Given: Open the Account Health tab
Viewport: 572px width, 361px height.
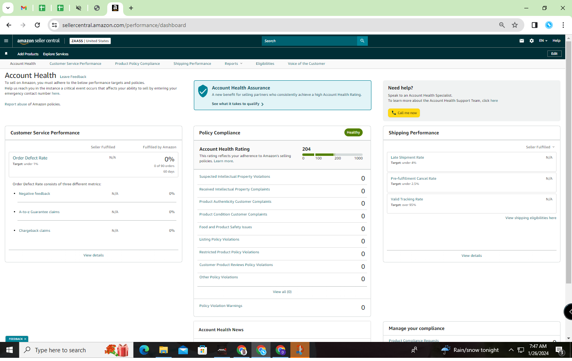Looking at the screenshot, I should [23, 64].
